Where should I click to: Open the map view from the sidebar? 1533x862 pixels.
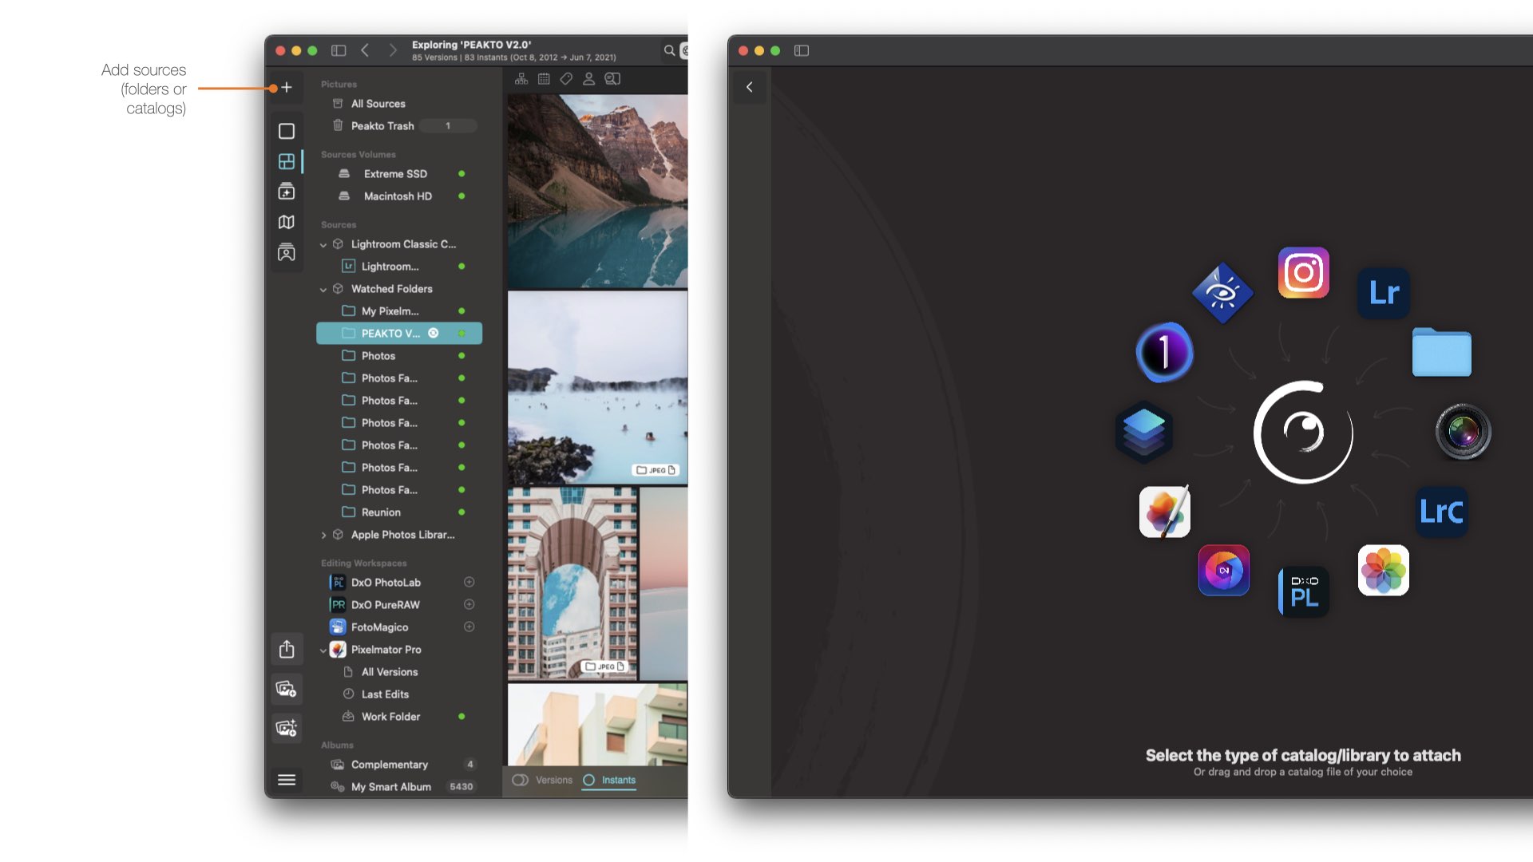[287, 222]
